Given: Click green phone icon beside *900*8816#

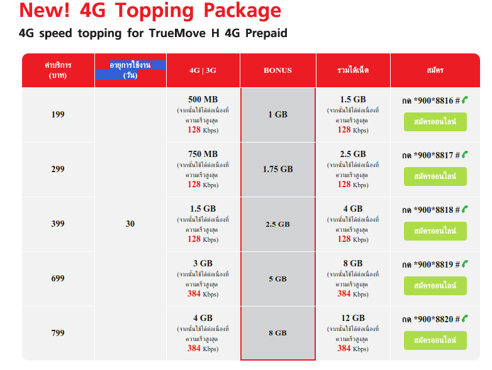Looking at the screenshot, I should [465, 100].
